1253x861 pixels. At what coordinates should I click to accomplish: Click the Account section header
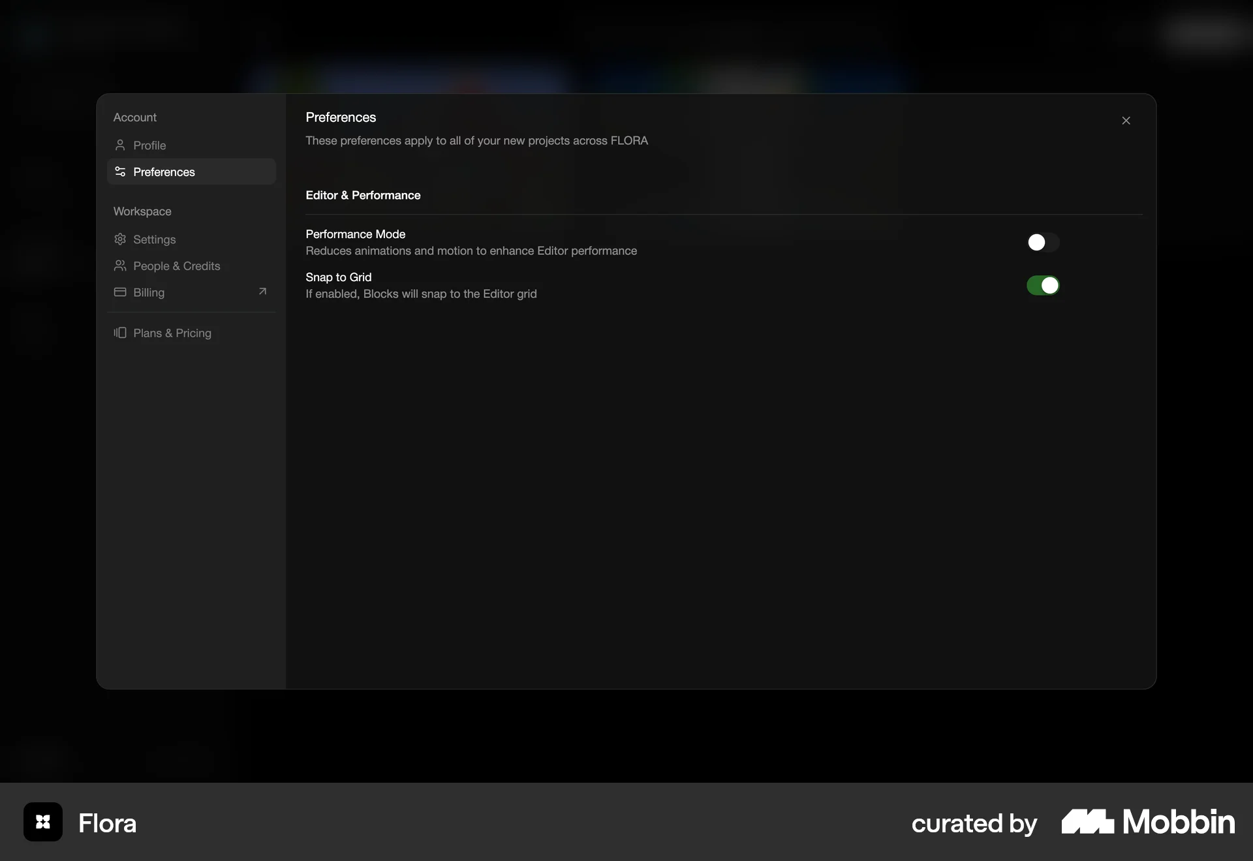coord(135,117)
